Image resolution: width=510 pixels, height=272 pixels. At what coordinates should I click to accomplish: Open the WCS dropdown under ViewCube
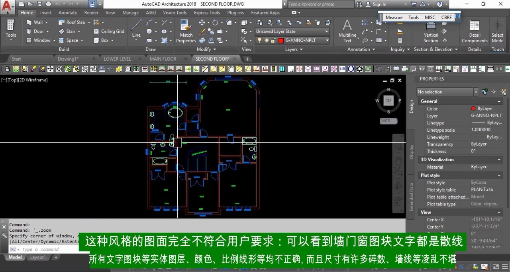(x=388, y=121)
